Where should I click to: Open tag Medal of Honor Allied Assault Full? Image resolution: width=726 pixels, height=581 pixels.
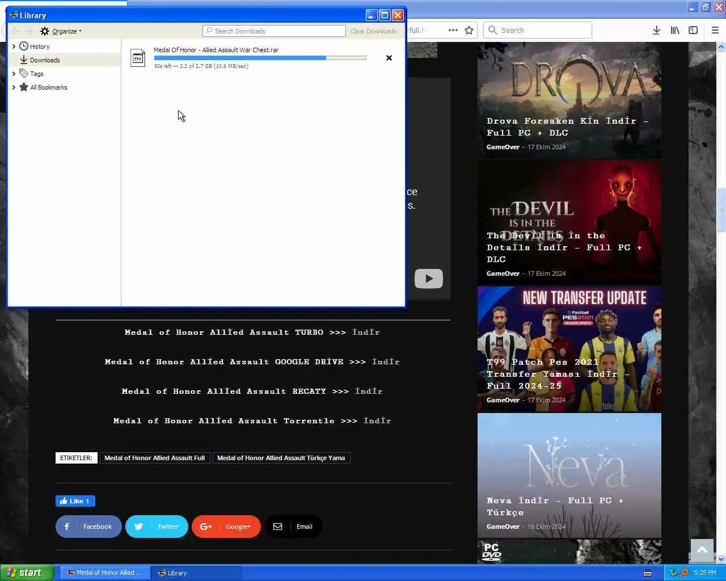click(x=155, y=458)
